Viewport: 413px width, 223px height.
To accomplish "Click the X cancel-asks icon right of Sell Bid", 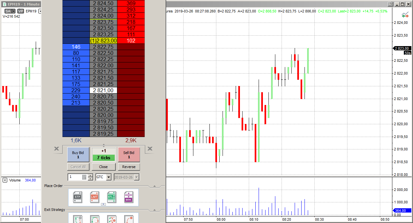I will [x=150, y=149].
